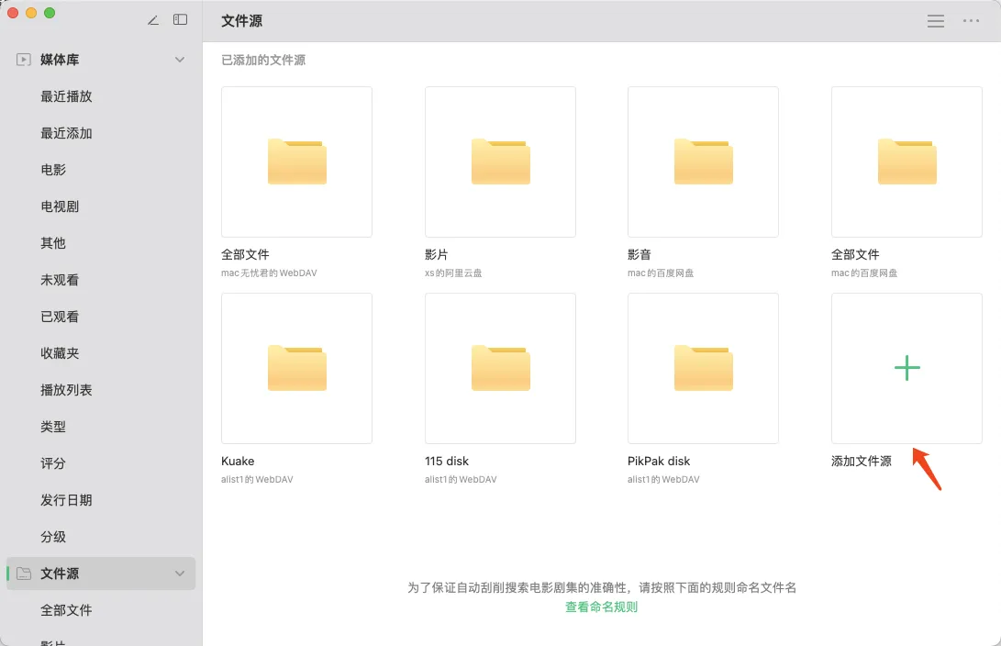Click the 媒体库 media library icon
Image resolution: width=1001 pixels, height=646 pixels.
tap(24, 60)
